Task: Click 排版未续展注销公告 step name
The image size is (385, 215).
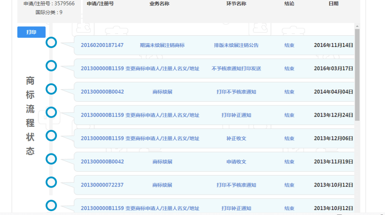Action: point(236,45)
